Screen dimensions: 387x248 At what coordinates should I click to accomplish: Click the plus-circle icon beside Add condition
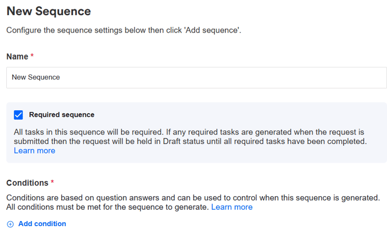10,224
